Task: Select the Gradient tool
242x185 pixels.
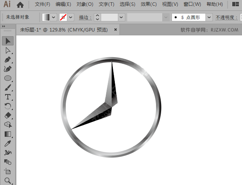Action: 8,134
